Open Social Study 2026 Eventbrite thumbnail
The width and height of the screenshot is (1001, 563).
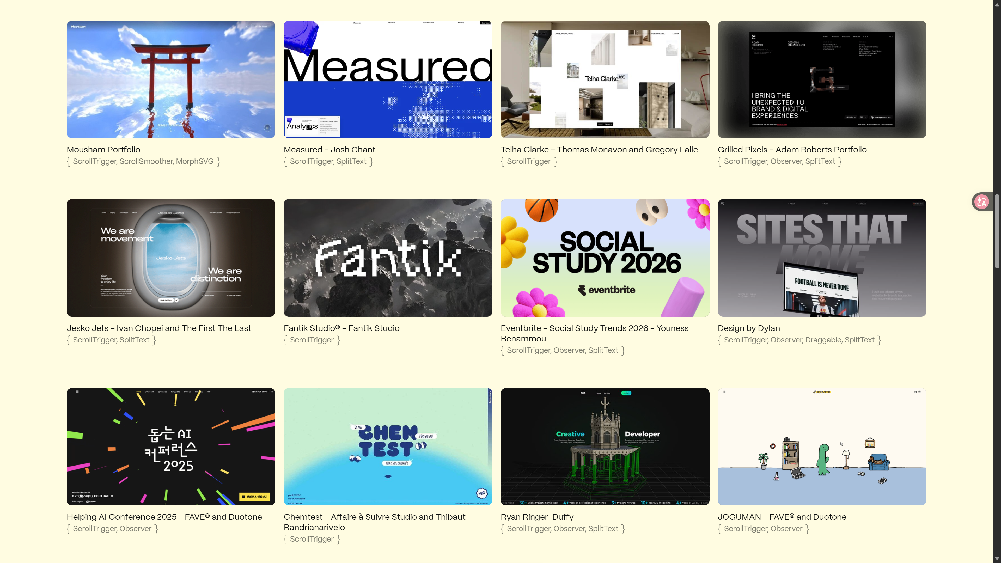605,258
